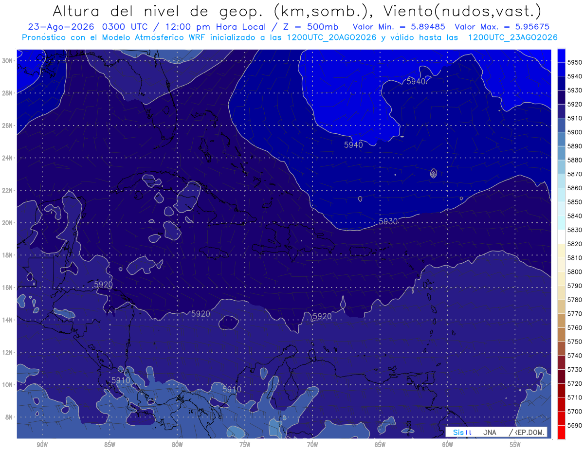This screenshot has height=451, width=584.
Task: Click the 30N latitude axis label
Action: coord(7,61)
